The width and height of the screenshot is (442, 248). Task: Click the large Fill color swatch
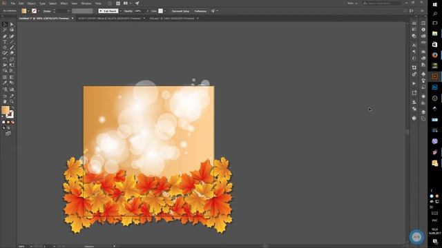point(6,110)
